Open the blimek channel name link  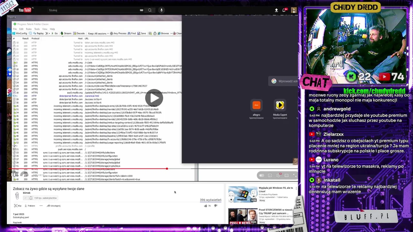click(x=26, y=193)
